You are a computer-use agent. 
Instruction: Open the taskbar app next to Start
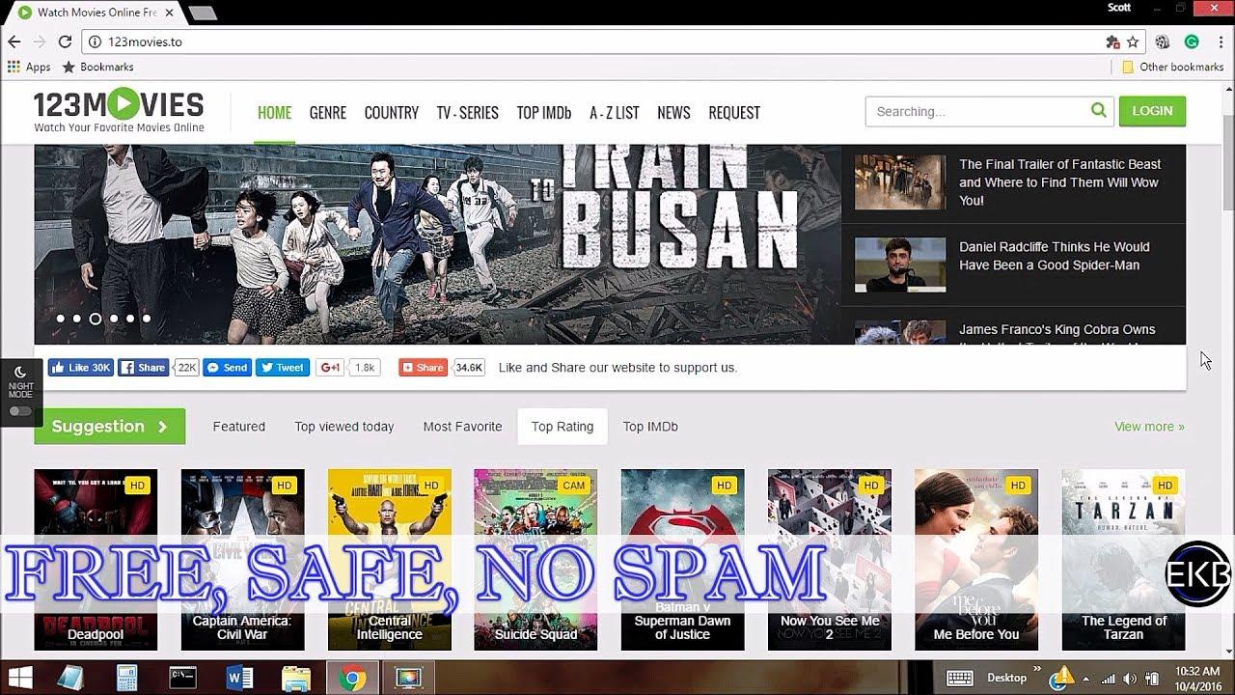pyautogui.click(x=70, y=678)
